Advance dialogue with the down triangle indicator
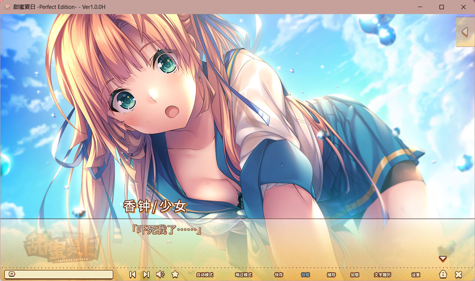475x281 pixels. [x=442, y=259]
